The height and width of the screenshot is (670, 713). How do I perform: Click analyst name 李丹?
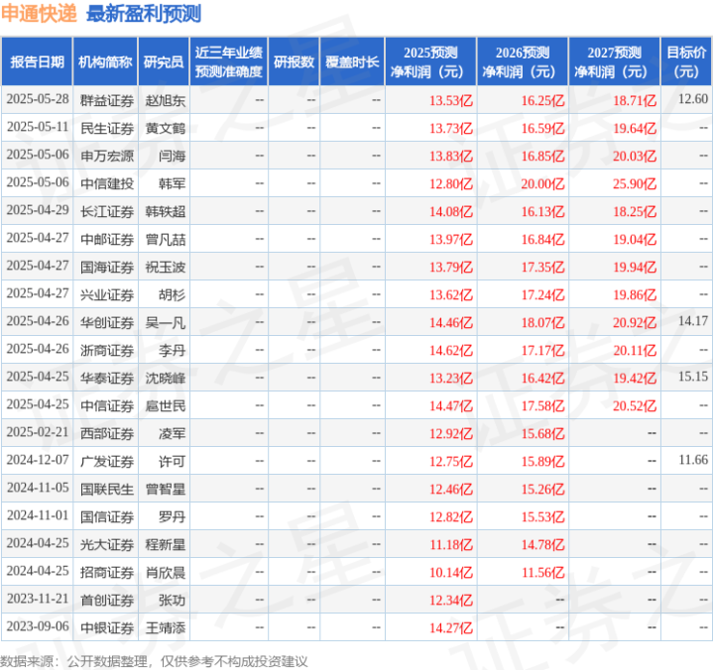[x=172, y=351]
